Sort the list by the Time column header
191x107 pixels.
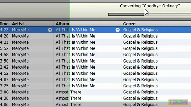(4, 24)
